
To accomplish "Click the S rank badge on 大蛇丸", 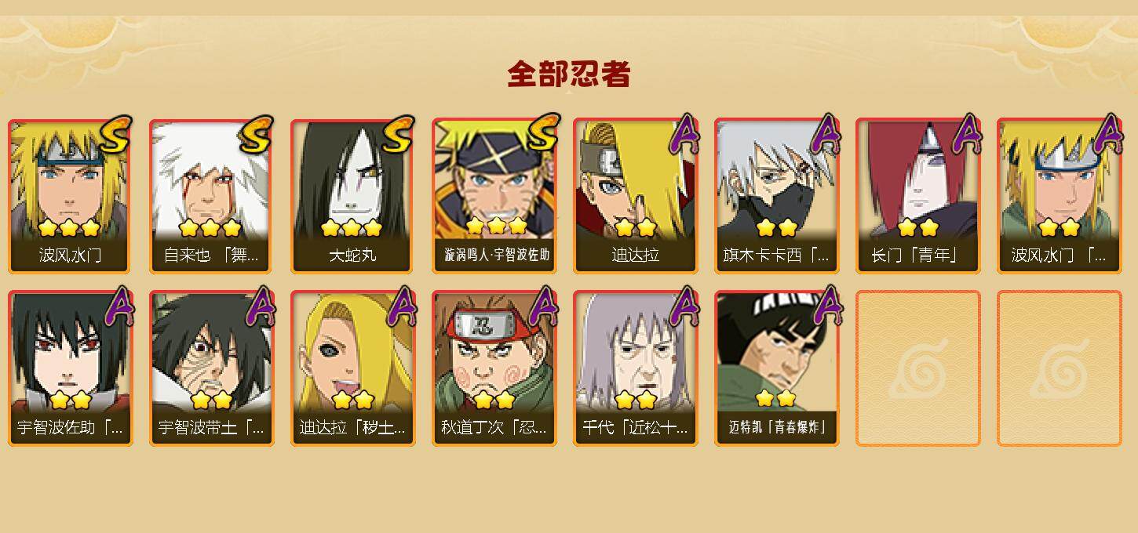I will [397, 134].
